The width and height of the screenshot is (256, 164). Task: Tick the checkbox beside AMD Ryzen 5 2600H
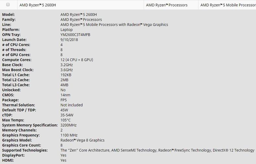[8, 5]
